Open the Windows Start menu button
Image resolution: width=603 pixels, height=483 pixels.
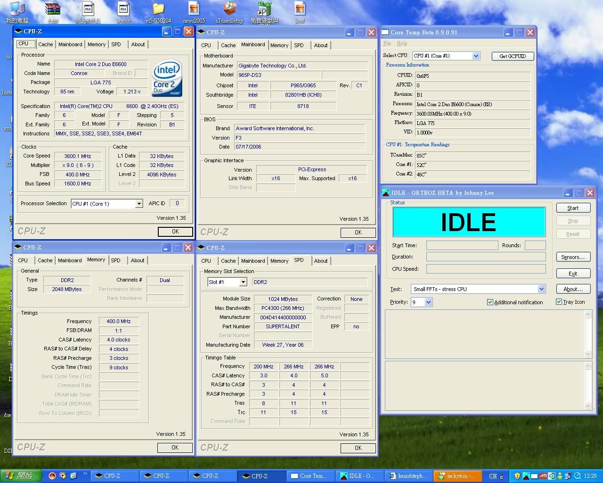(20, 476)
